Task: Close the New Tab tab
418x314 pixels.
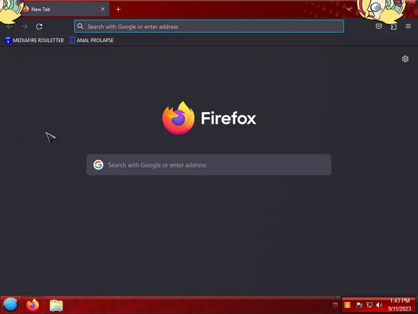Action: pos(103,9)
